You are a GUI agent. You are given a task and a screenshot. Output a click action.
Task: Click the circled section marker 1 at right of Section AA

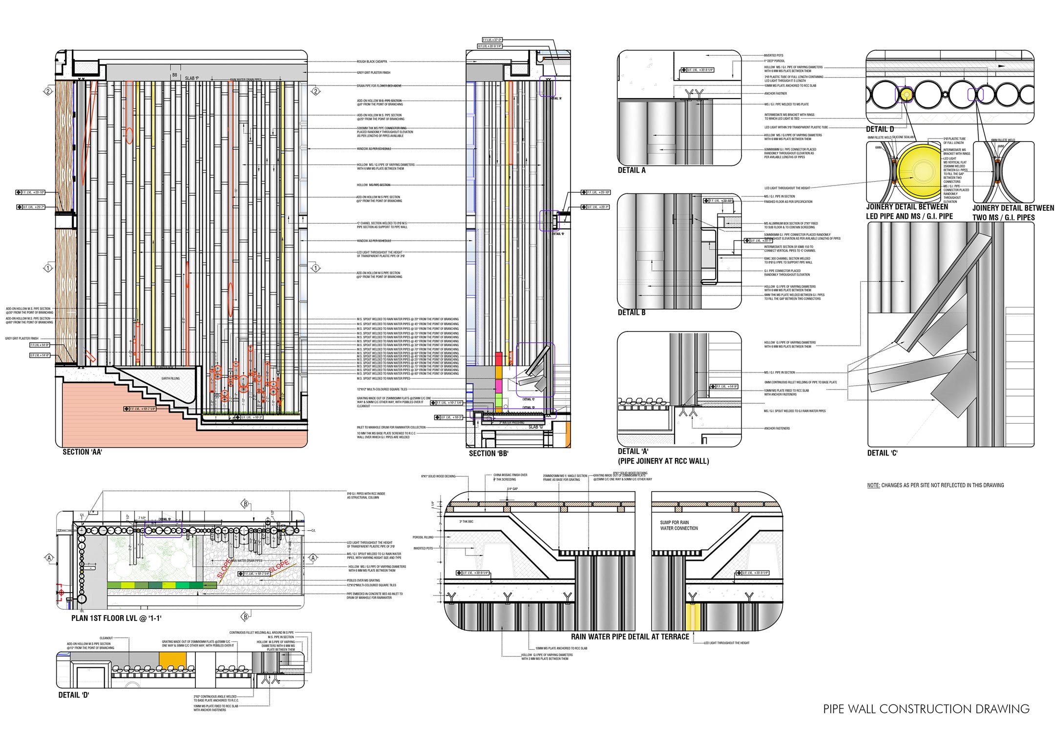(316, 268)
